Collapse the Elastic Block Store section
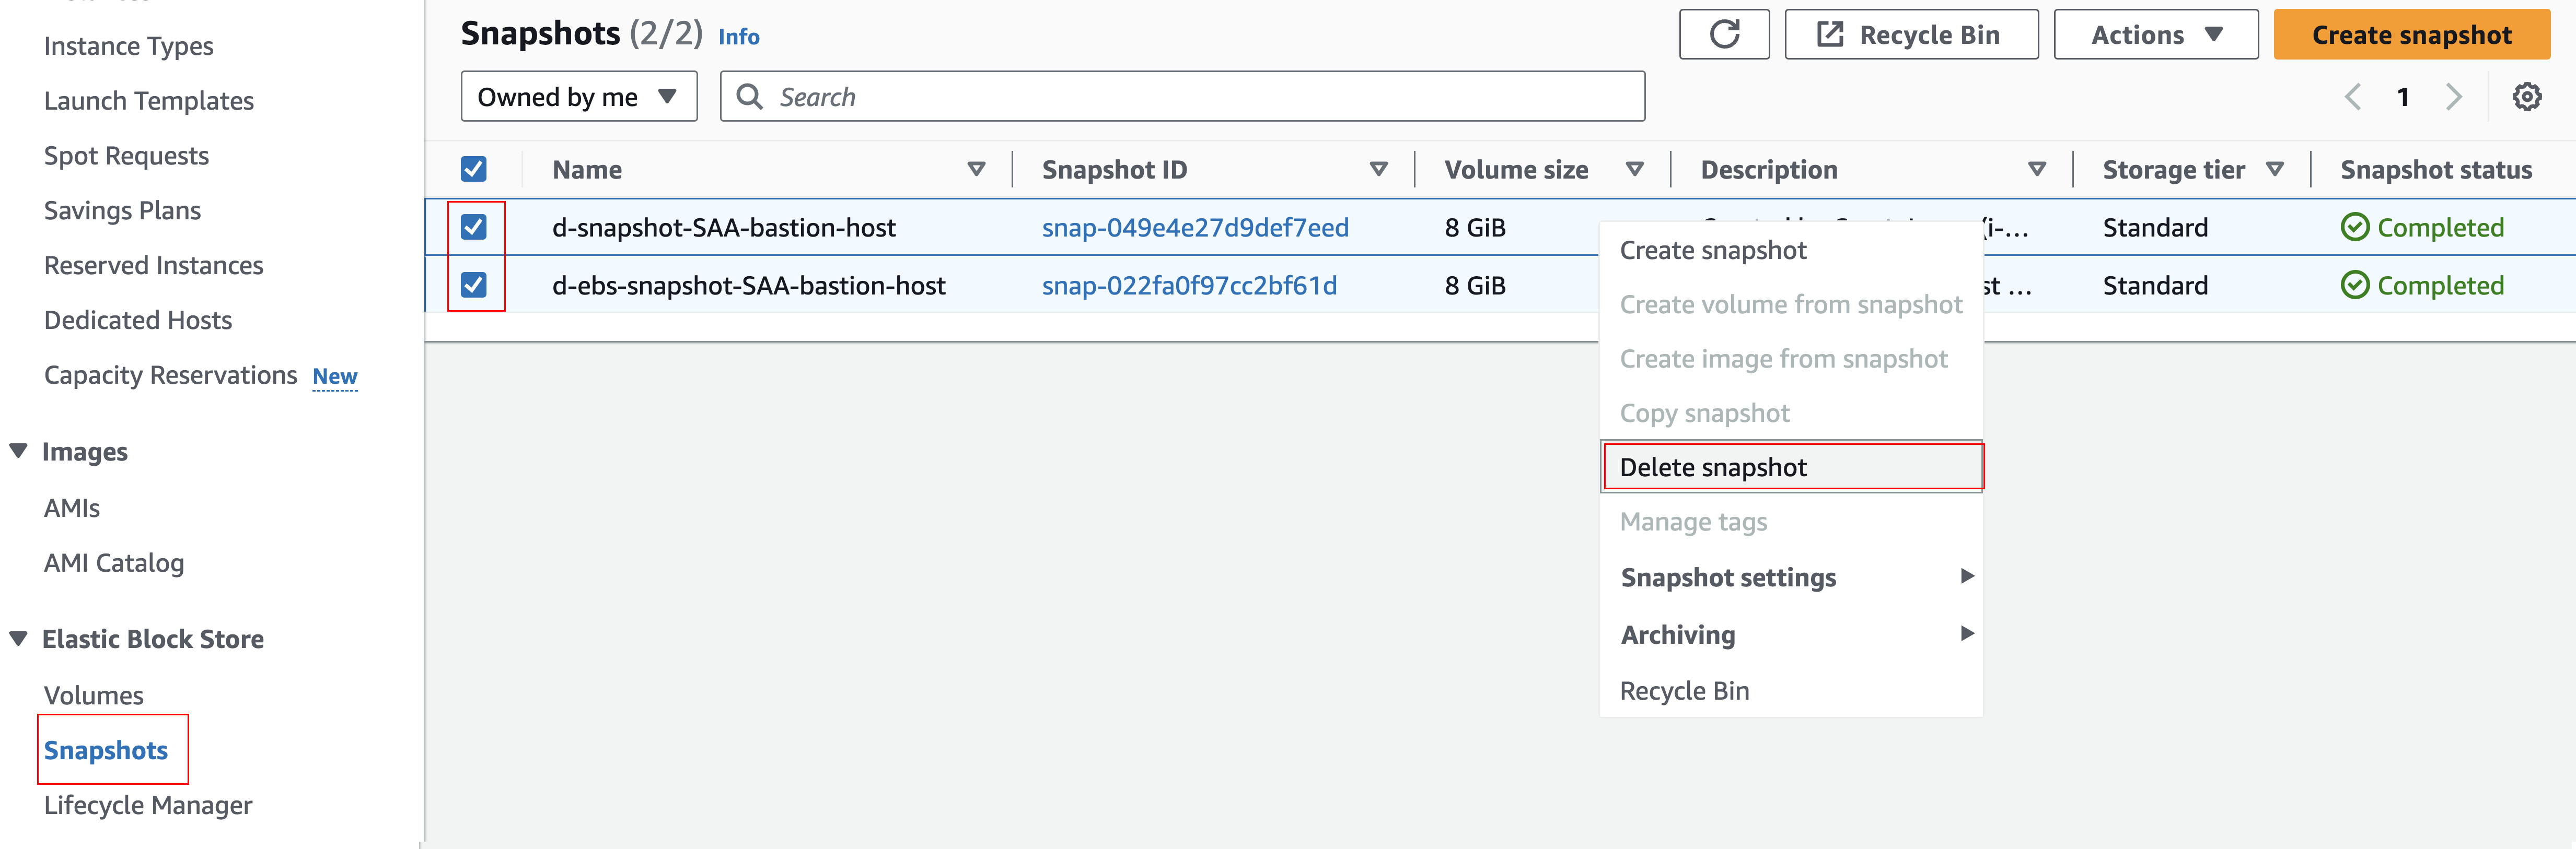The width and height of the screenshot is (2576, 849). coord(18,639)
